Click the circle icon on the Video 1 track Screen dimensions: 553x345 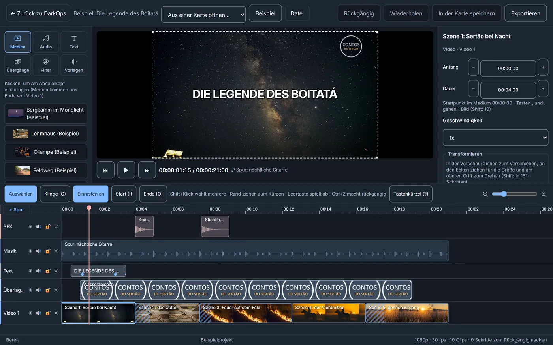point(30,313)
